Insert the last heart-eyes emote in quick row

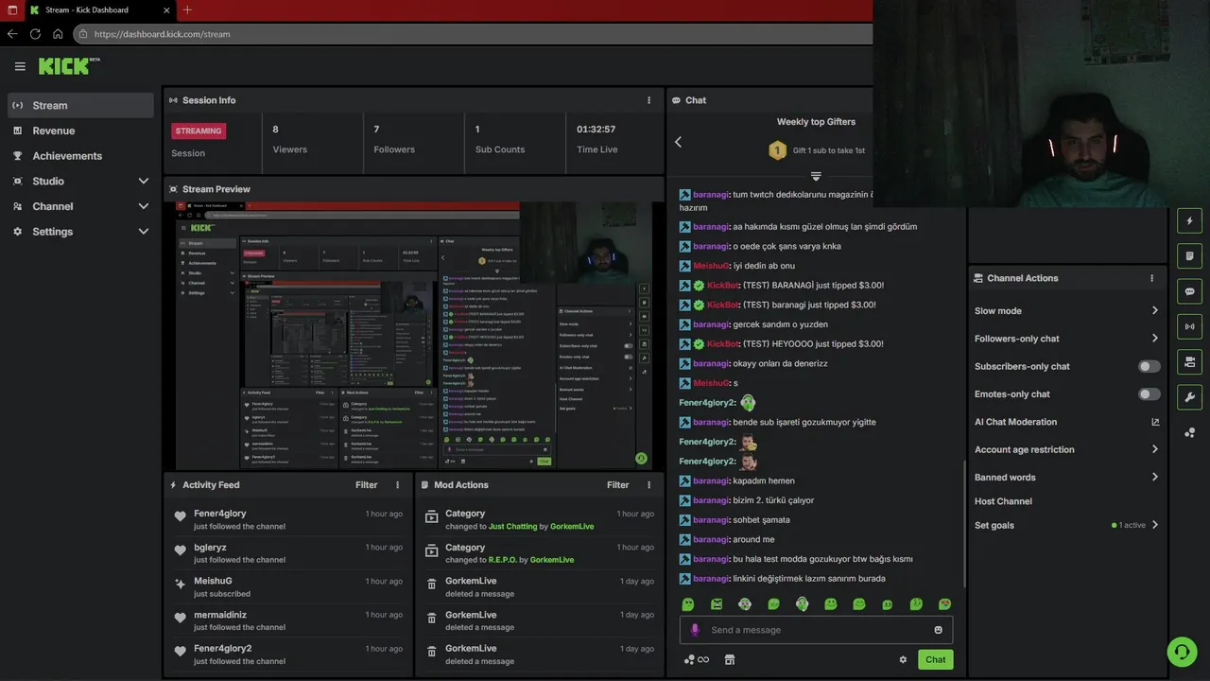tap(944, 604)
